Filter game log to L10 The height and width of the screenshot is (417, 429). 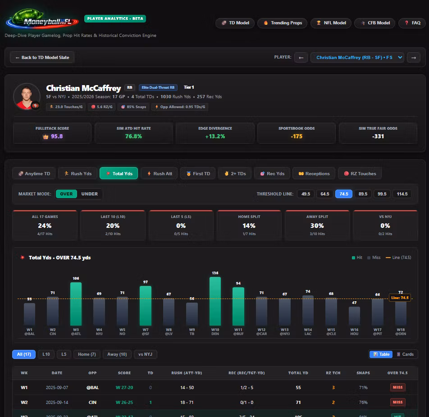pyautogui.click(x=46, y=354)
